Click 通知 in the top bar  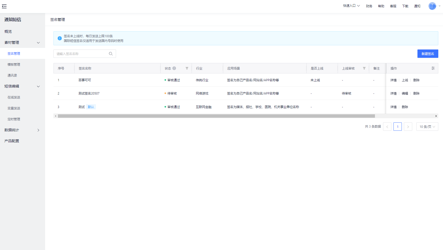(417, 6)
